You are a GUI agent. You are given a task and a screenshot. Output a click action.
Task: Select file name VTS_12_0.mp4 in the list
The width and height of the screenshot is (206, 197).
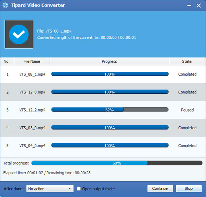[32, 92]
